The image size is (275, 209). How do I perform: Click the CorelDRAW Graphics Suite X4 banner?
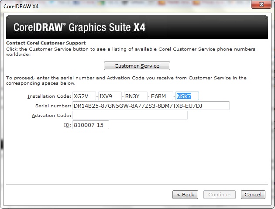click(x=137, y=27)
